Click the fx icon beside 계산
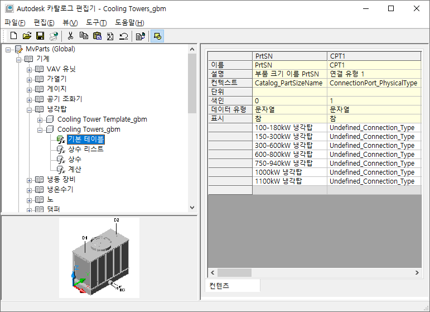430x312 pixels. (x=61, y=170)
